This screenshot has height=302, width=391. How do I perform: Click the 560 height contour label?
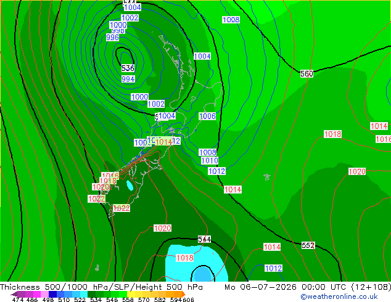click(x=307, y=73)
